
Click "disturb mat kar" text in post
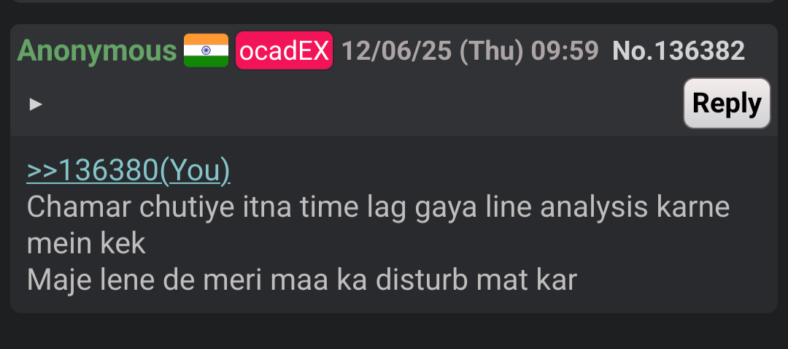pos(476,280)
